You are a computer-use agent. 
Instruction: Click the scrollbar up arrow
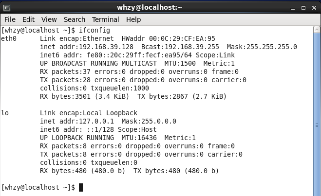[x=317, y=30]
